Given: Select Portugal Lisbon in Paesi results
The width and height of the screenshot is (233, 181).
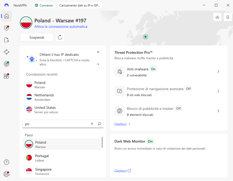Looking at the screenshot, I should pos(62,158).
